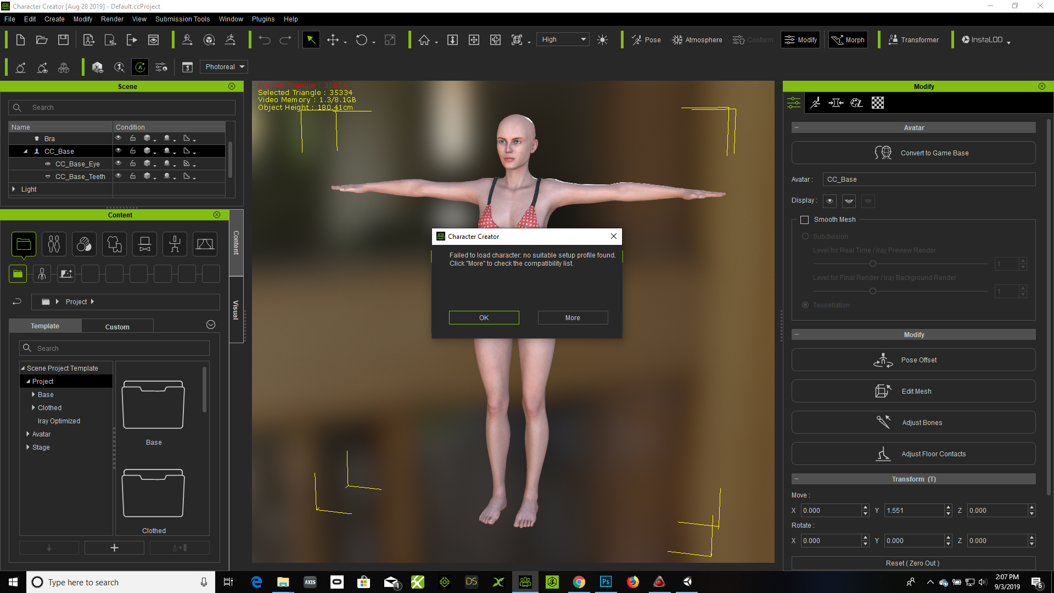Click the Adjust Bones button
The width and height of the screenshot is (1054, 593).
[913, 422]
